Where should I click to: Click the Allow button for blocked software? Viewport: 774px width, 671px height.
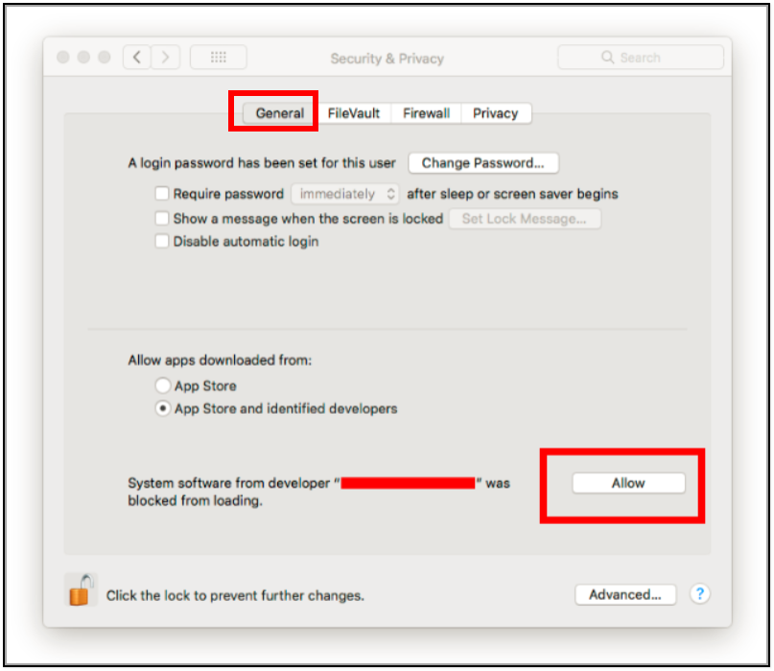(x=628, y=483)
